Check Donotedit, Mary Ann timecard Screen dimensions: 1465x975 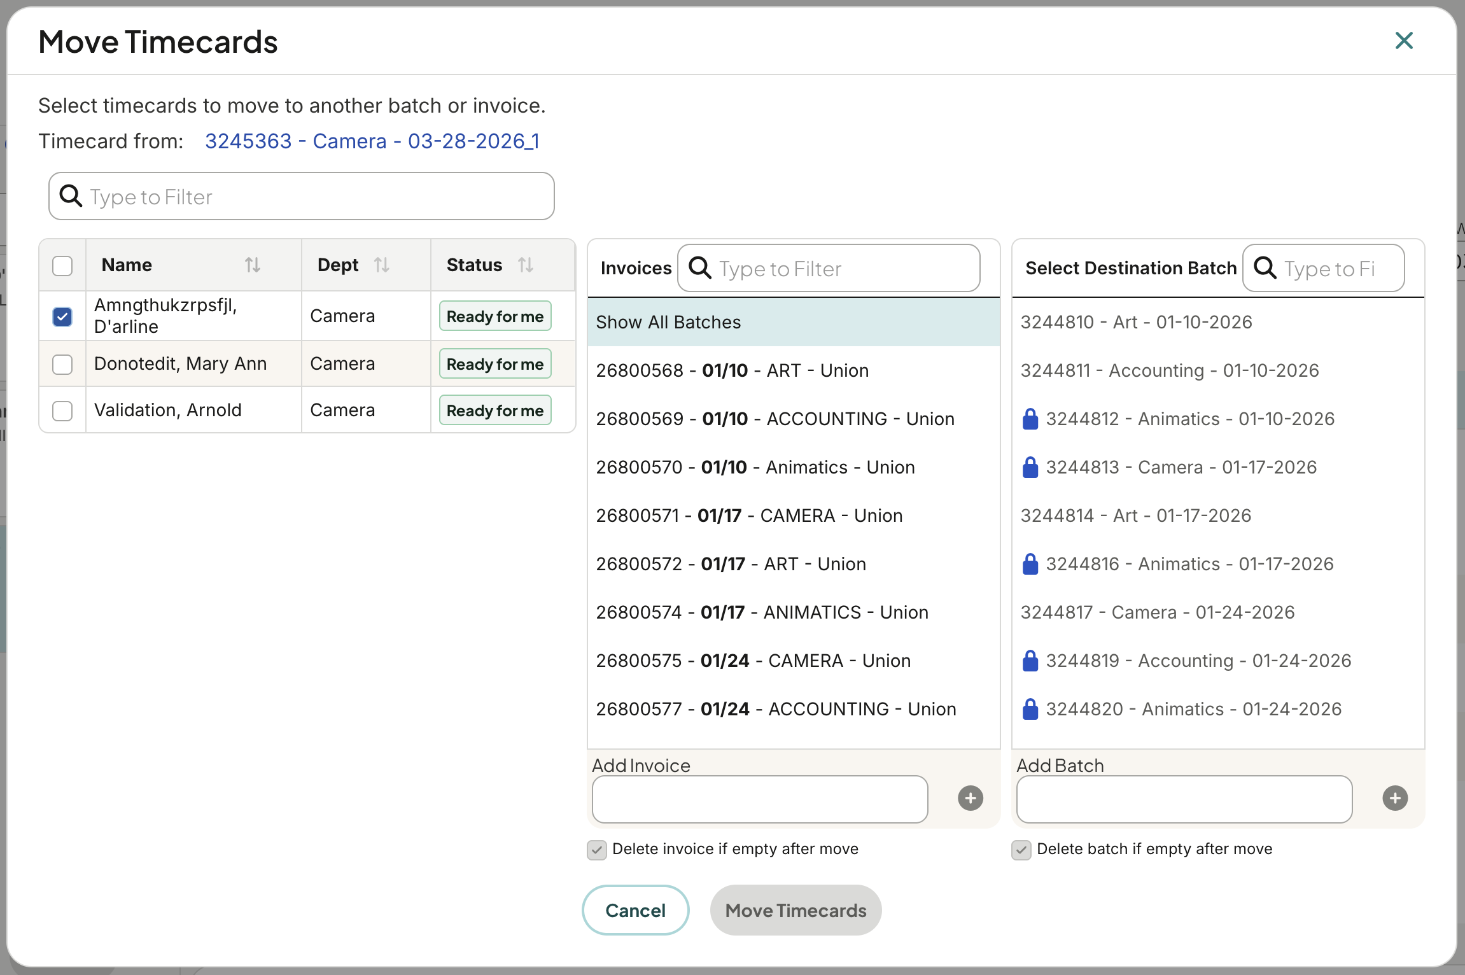[62, 365]
